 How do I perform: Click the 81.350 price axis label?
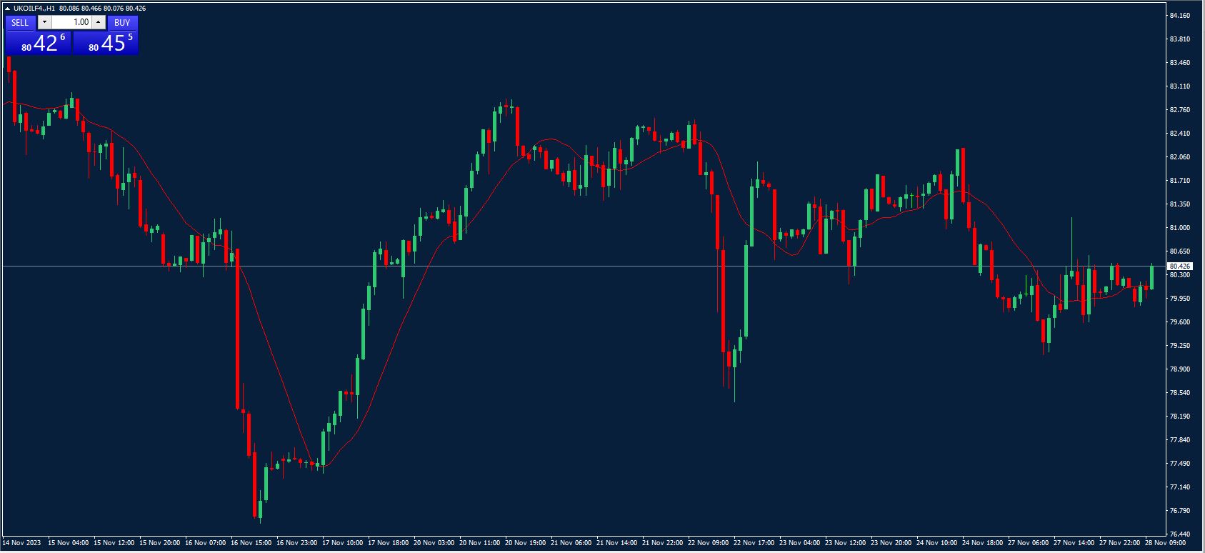click(1180, 204)
